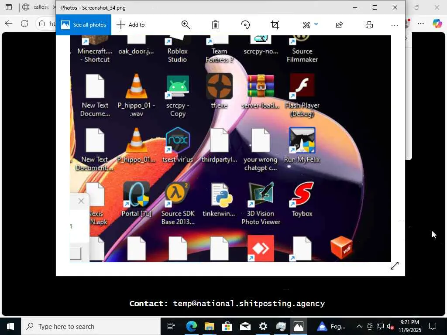Click the 'Minecraft.... - Shortcut' label
Screen dimensions: 447x335
[95, 55]
